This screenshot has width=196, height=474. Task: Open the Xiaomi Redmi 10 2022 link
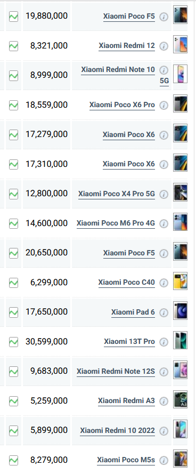(x=118, y=430)
